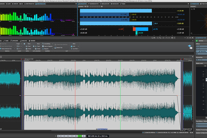Click the clip Lock icon
This screenshot has height=138, width=207.
pyautogui.click(x=72, y=46)
